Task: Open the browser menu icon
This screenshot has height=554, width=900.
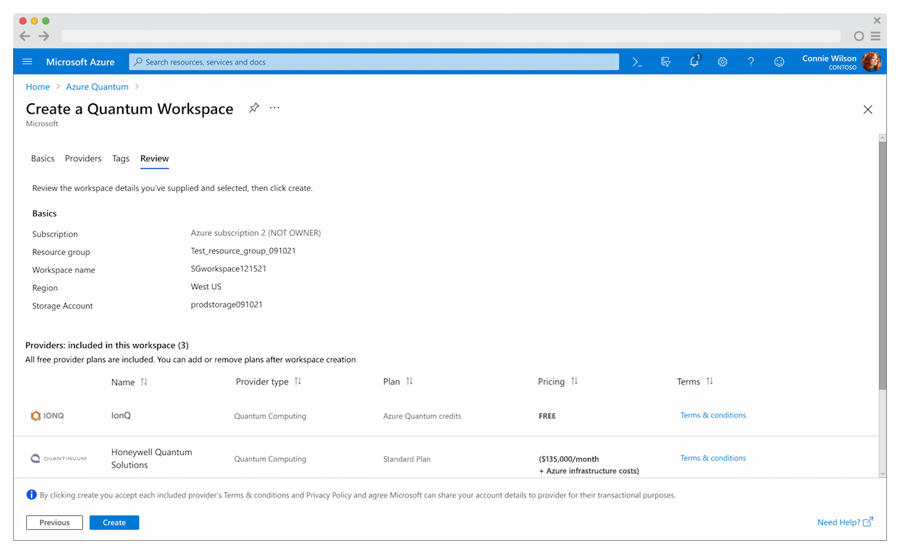Action: click(875, 36)
